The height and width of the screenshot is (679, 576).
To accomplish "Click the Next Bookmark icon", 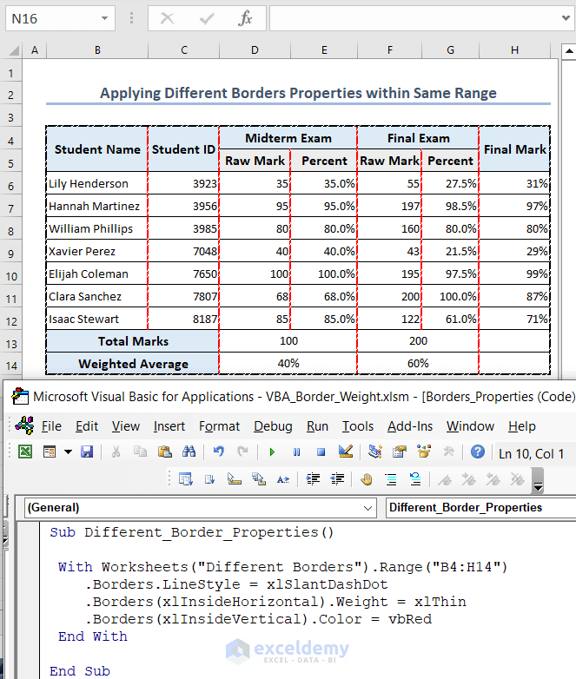I will point(469,479).
